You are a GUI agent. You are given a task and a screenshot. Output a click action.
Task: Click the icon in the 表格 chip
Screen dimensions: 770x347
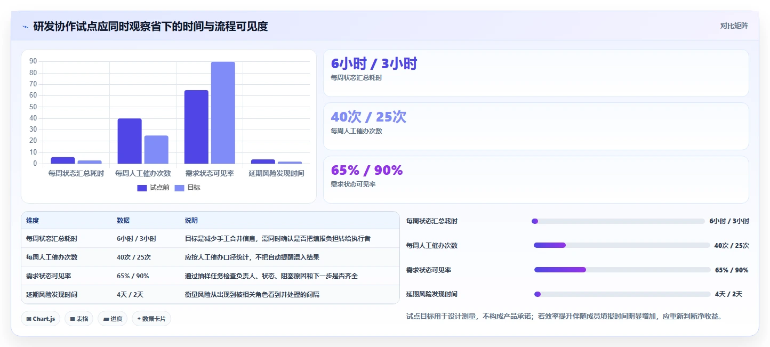73,319
